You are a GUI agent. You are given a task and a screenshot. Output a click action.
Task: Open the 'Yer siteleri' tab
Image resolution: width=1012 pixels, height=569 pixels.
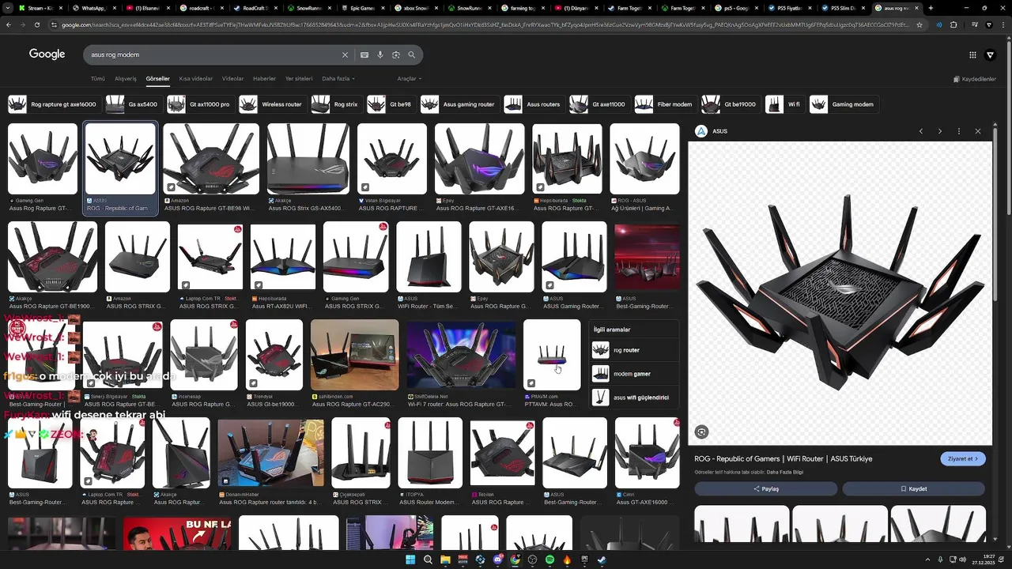(x=299, y=78)
